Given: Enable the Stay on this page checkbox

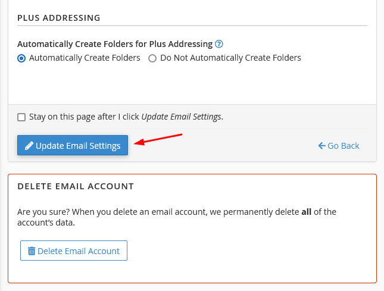Looking at the screenshot, I should 21,117.
